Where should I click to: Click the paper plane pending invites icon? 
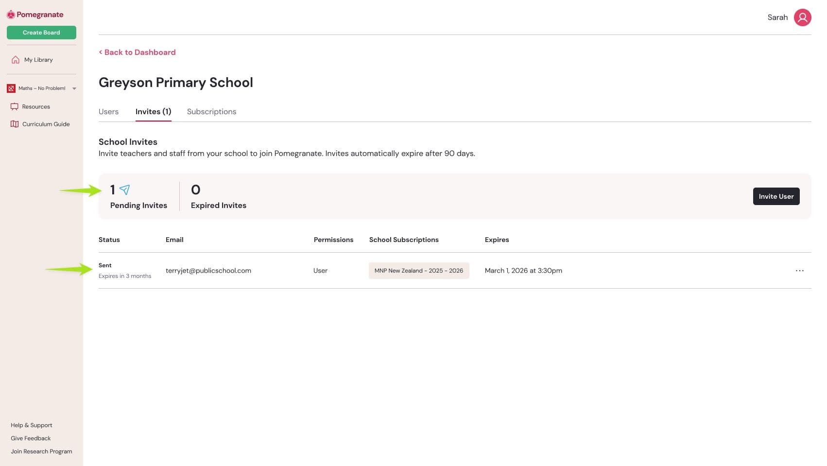[124, 190]
